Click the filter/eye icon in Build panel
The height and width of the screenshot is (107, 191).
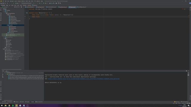point(3,77)
